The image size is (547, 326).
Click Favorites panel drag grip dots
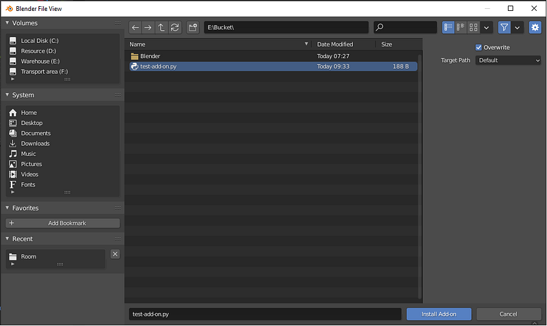tap(118, 208)
